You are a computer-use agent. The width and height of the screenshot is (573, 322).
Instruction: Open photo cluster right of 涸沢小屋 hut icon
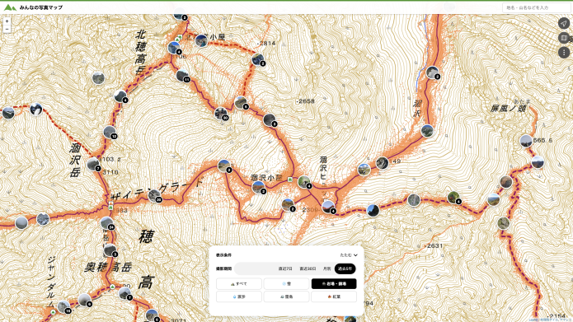click(x=304, y=182)
